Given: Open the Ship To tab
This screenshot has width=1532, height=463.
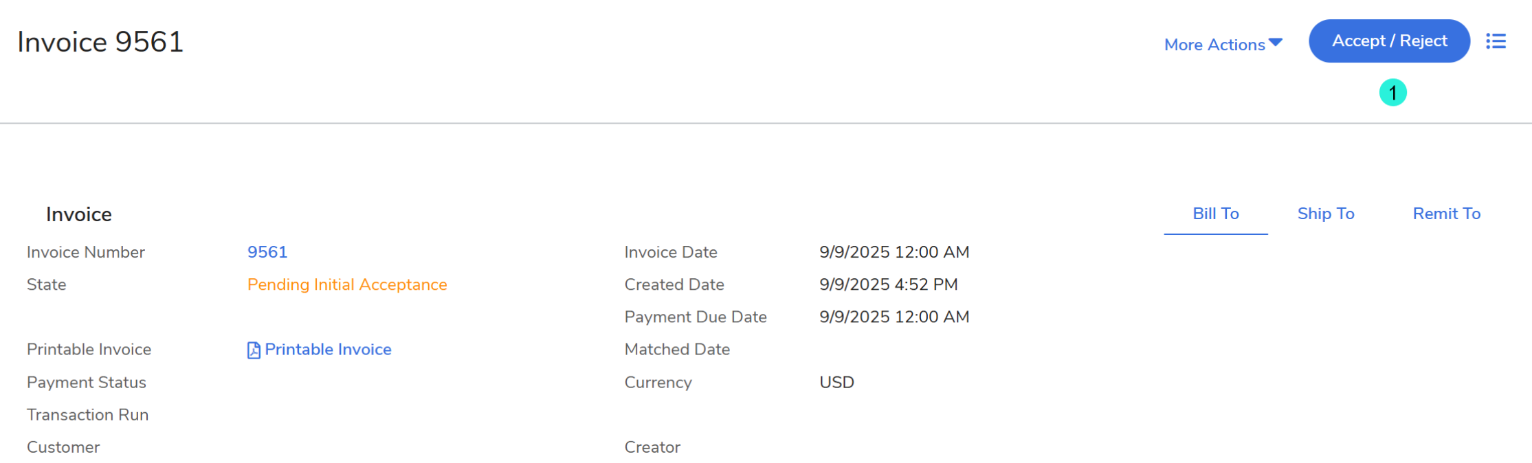Looking at the screenshot, I should [x=1325, y=214].
